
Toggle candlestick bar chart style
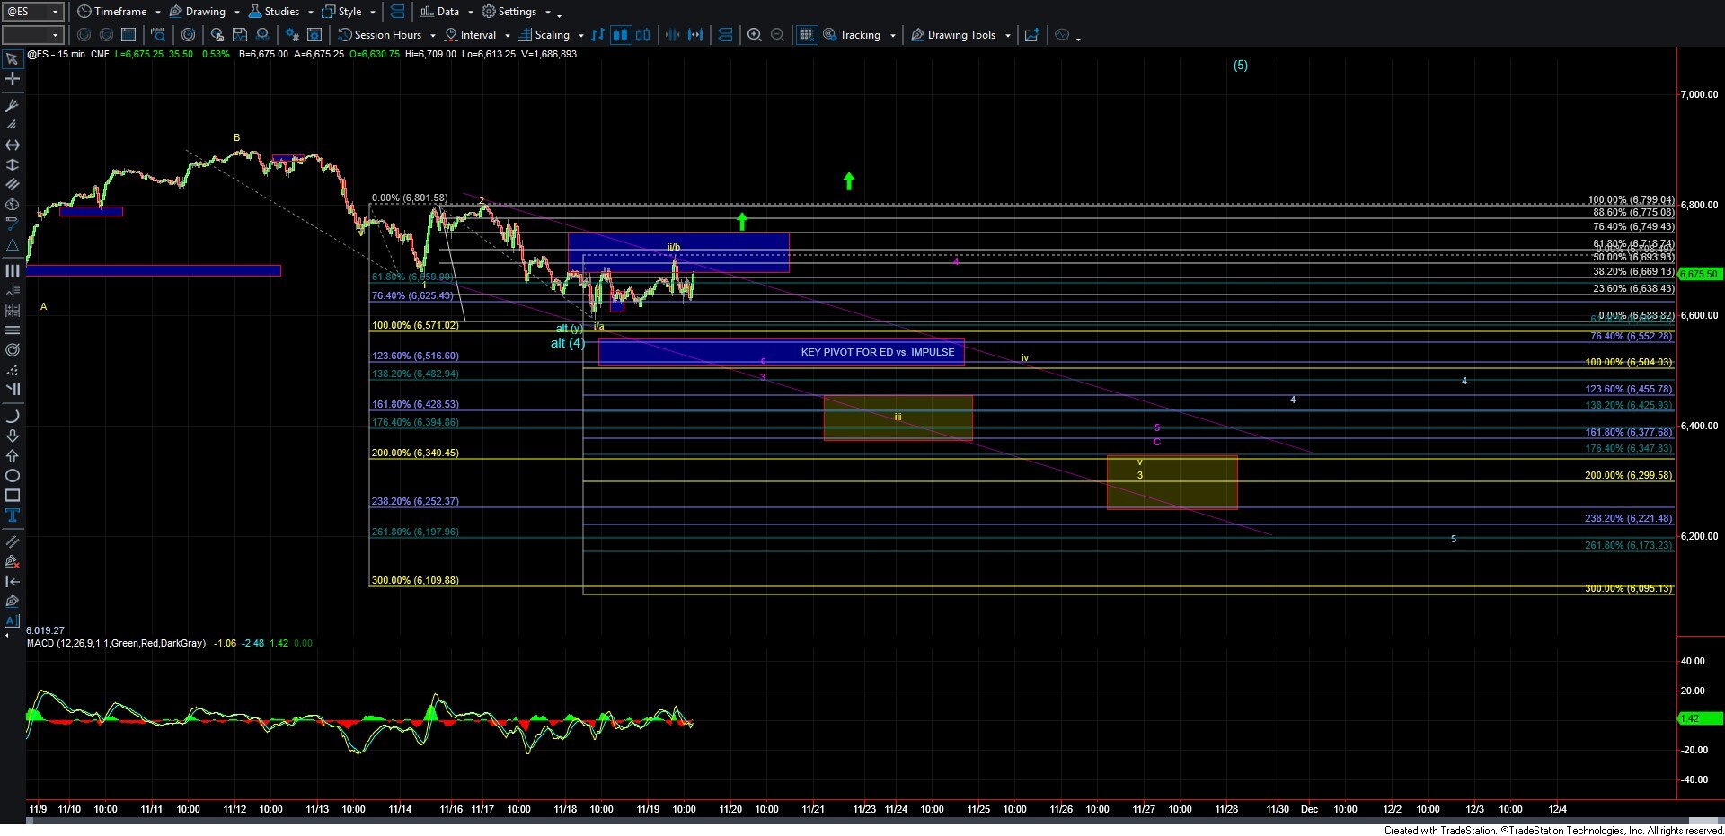(620, 35)
